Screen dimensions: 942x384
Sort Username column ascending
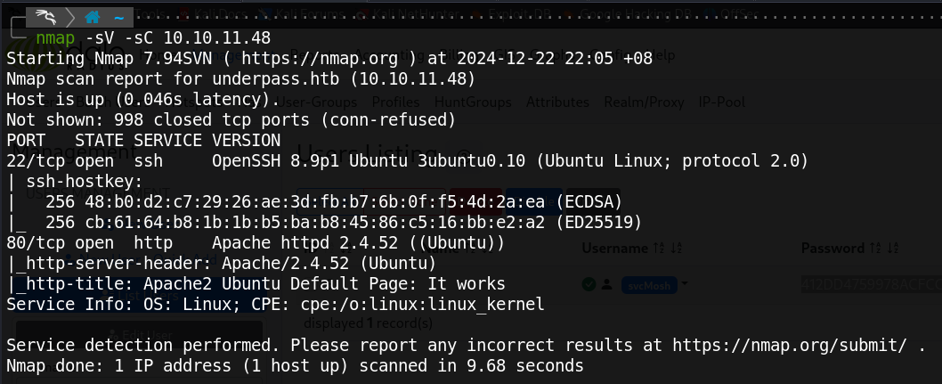click(659, 248)
